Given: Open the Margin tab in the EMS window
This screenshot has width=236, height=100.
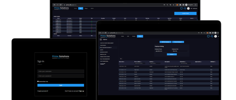Looking at the screenshot, I should tap(86, 8).
